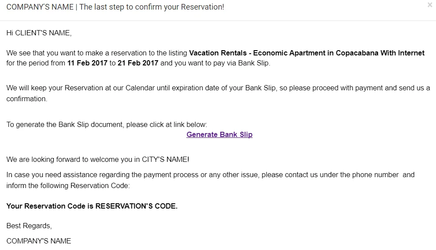This screenshot has height=250, width=436.
Task: Click the 'To generate the Bank Slip document' line
Action: [x=106, y=124]
